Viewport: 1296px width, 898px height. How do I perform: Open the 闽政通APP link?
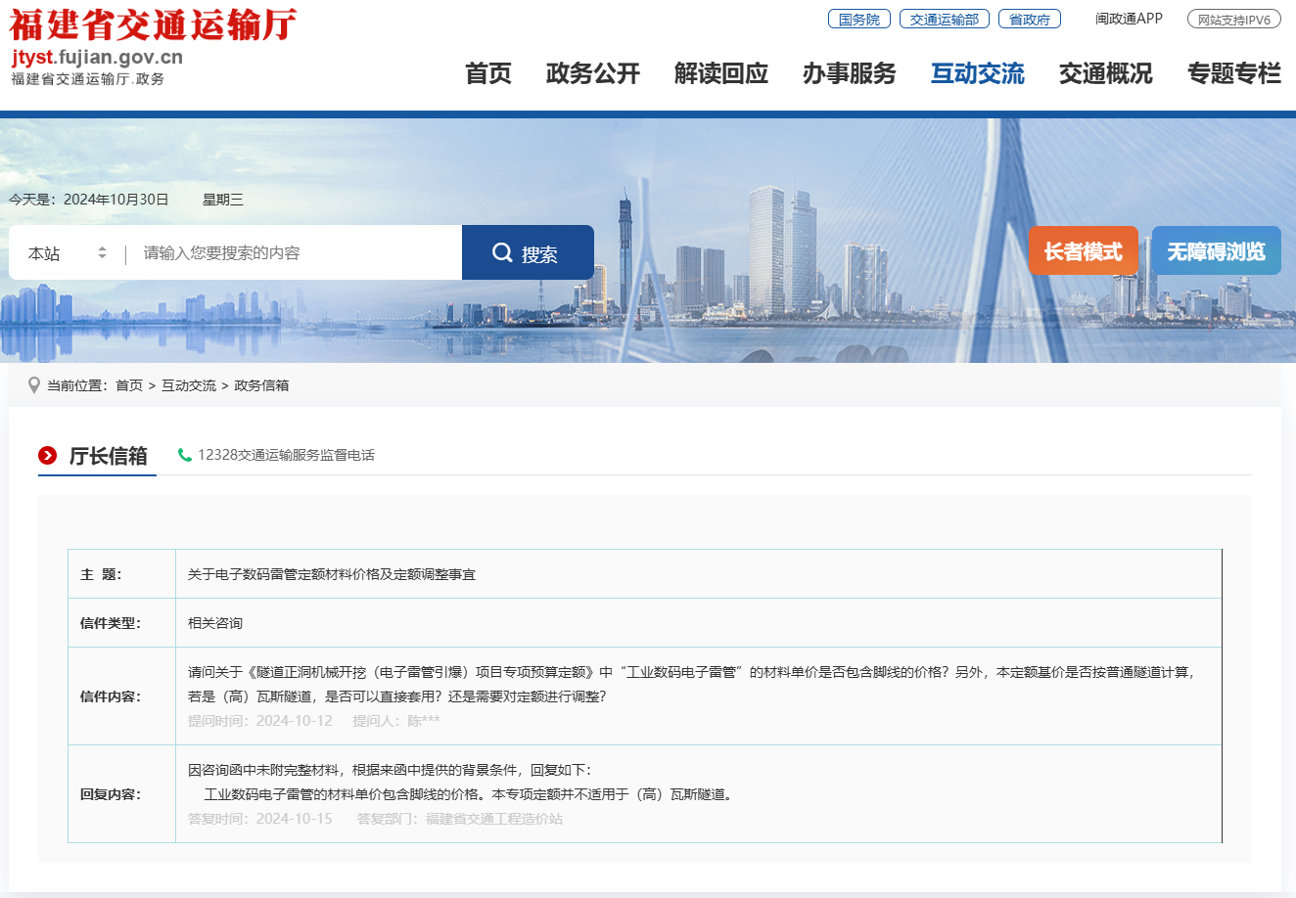click(1129, 18)
